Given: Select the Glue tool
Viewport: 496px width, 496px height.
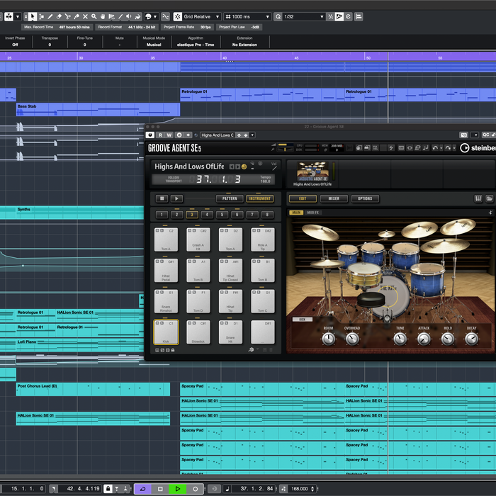Looking at the screenshot, I should 77,17.
